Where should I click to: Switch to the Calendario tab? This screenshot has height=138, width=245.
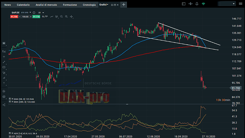coord(23,5)
